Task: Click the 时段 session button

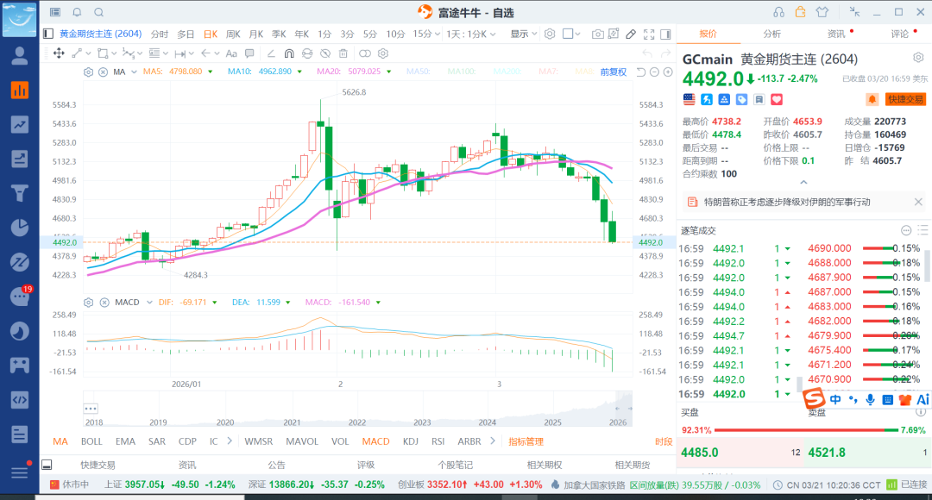Action: pos(664,441)
